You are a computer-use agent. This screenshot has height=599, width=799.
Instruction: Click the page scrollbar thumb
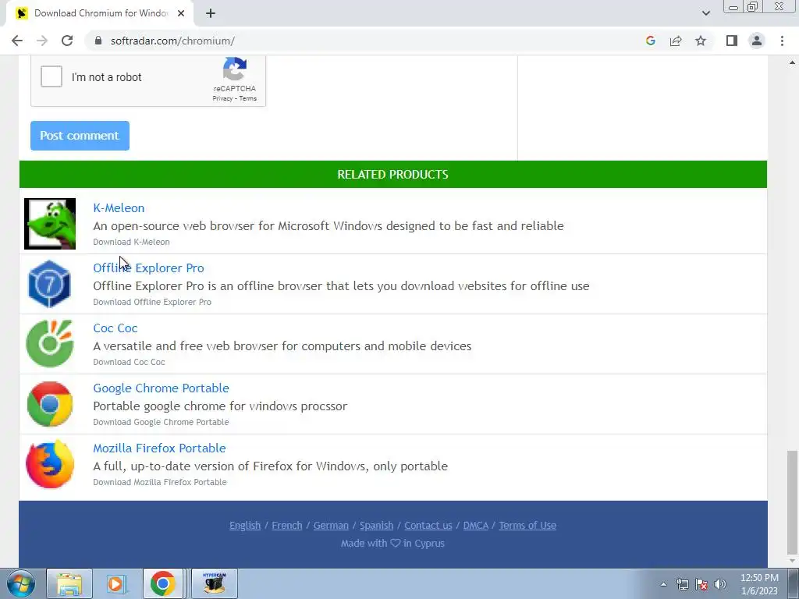pos(792,502)
